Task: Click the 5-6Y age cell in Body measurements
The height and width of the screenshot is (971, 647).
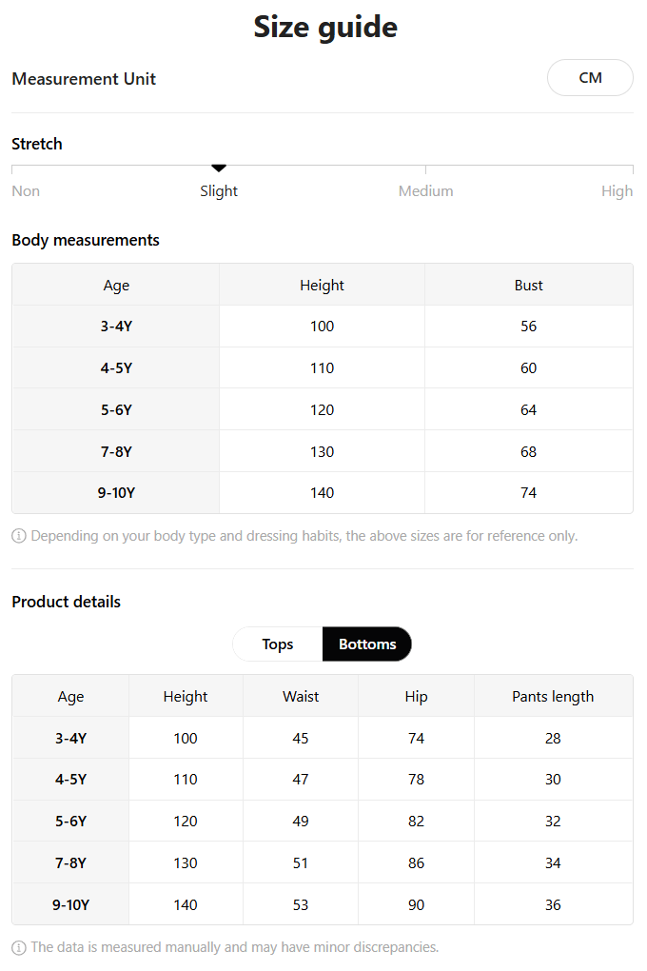Action: tap(116, 410)
